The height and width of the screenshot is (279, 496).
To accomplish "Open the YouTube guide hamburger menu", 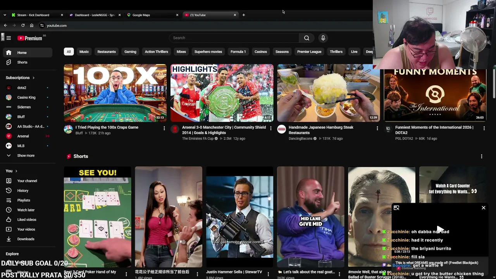I will pos(9,38).
